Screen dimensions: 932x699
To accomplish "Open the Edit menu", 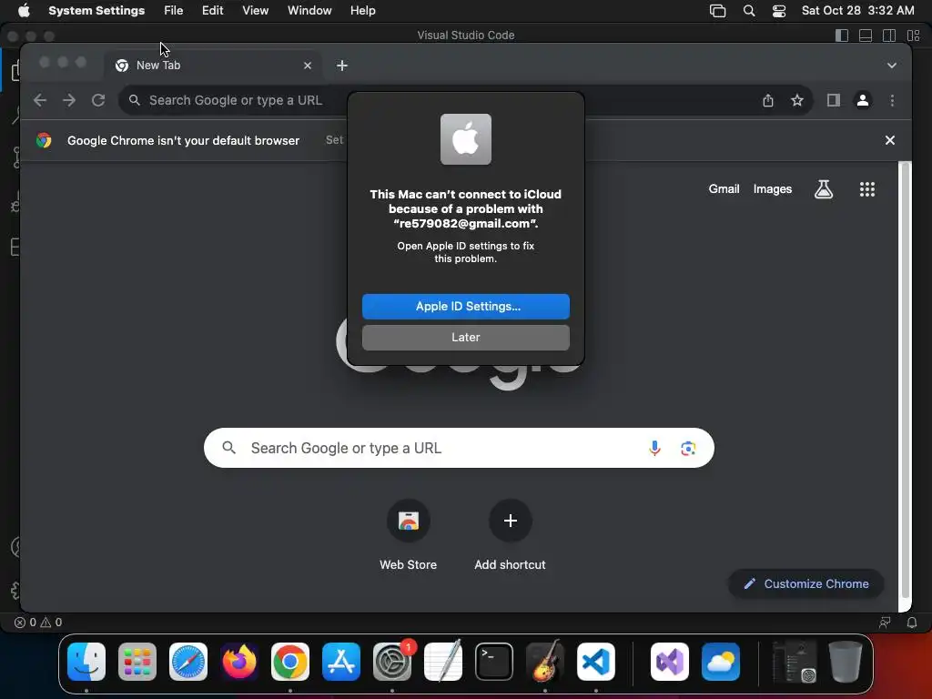I will [x=212, y=11].
